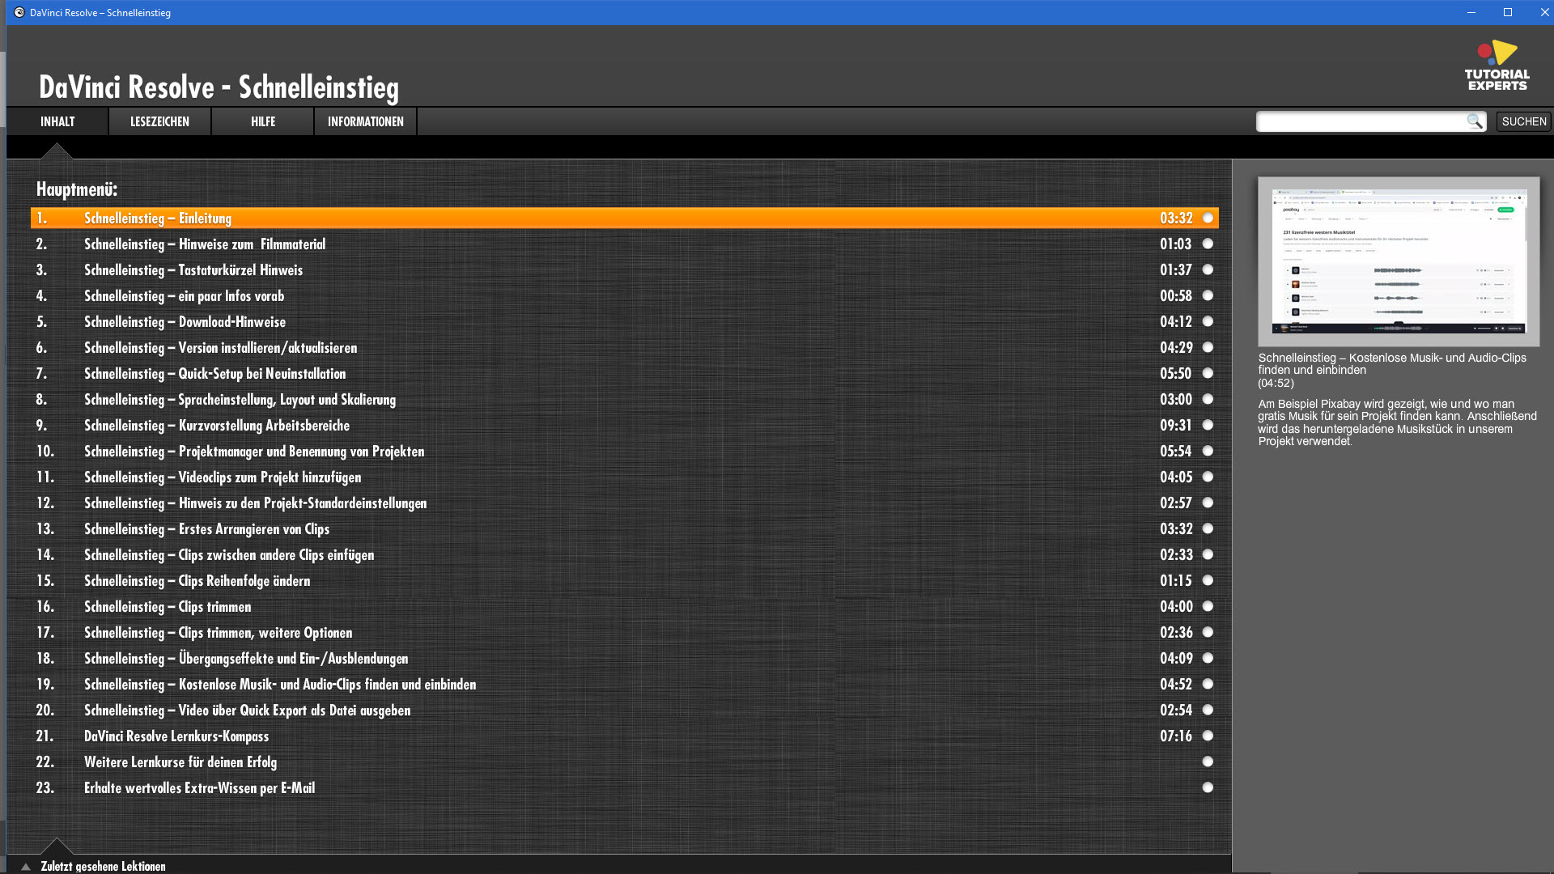Open lesson Kostenlose Musik- und Audio-Clips finden
1554x874 pixels.
coord(625,684)
